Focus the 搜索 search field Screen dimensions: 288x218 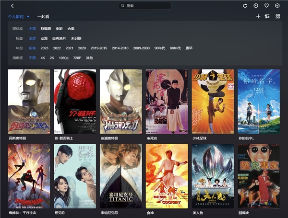tap(145, 6)
